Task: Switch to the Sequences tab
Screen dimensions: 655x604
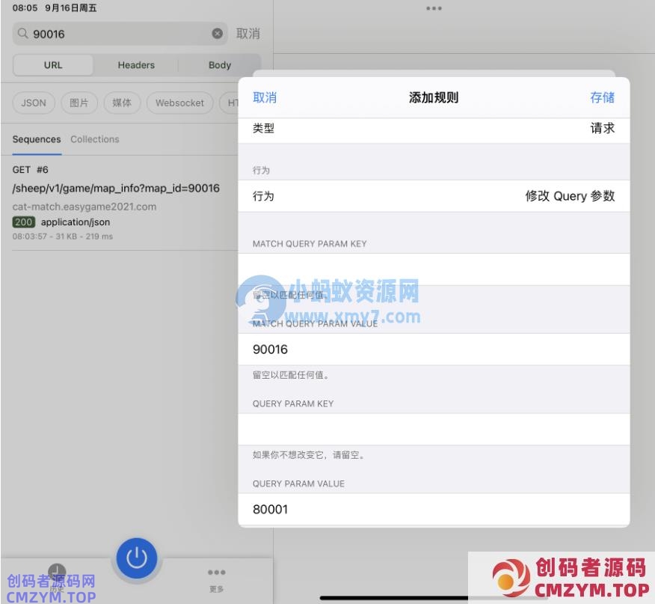Action: [x=37, y=139]
